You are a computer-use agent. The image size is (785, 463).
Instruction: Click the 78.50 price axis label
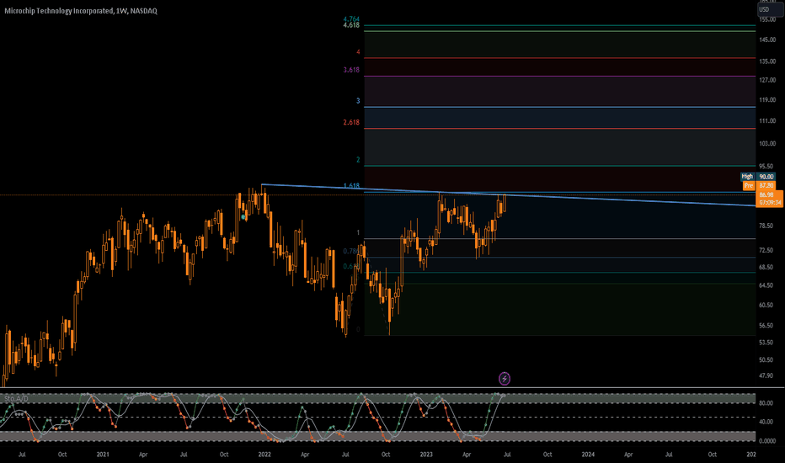[x=766, y=226]
